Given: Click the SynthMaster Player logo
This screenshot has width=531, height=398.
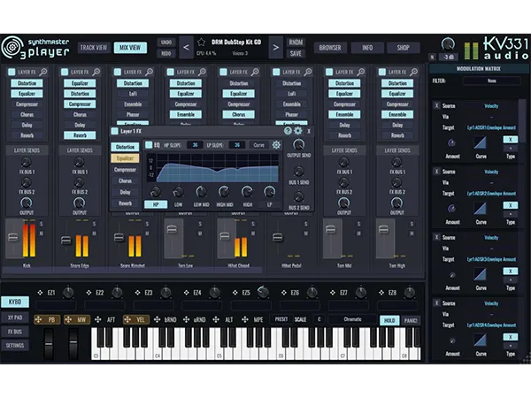Looking at the screenshot, I should point(35,48).
